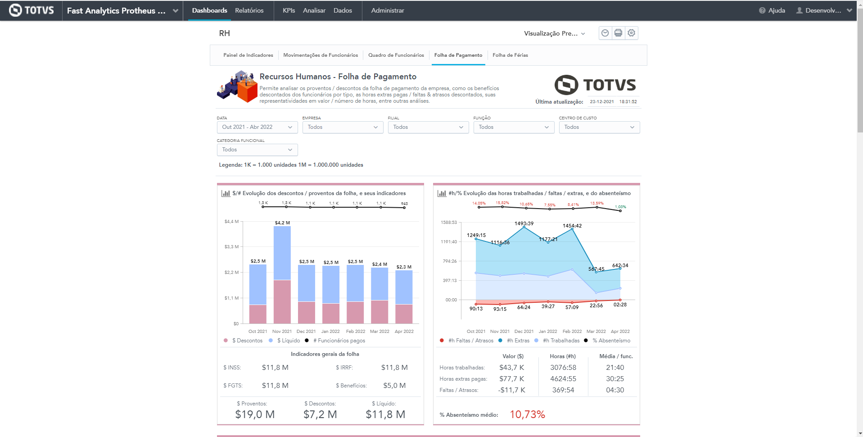Click the Nov 2021 $ Líquido bar segment
This screenshot has height=437, width=863.
tap(282, 252)
